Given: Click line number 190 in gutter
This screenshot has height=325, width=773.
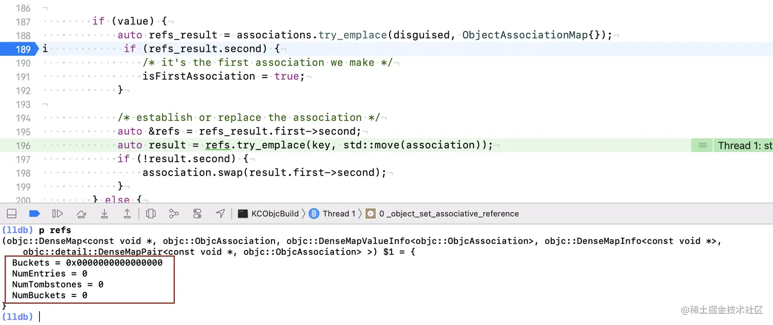Looking at the screenshot, I should pos(23,63).
